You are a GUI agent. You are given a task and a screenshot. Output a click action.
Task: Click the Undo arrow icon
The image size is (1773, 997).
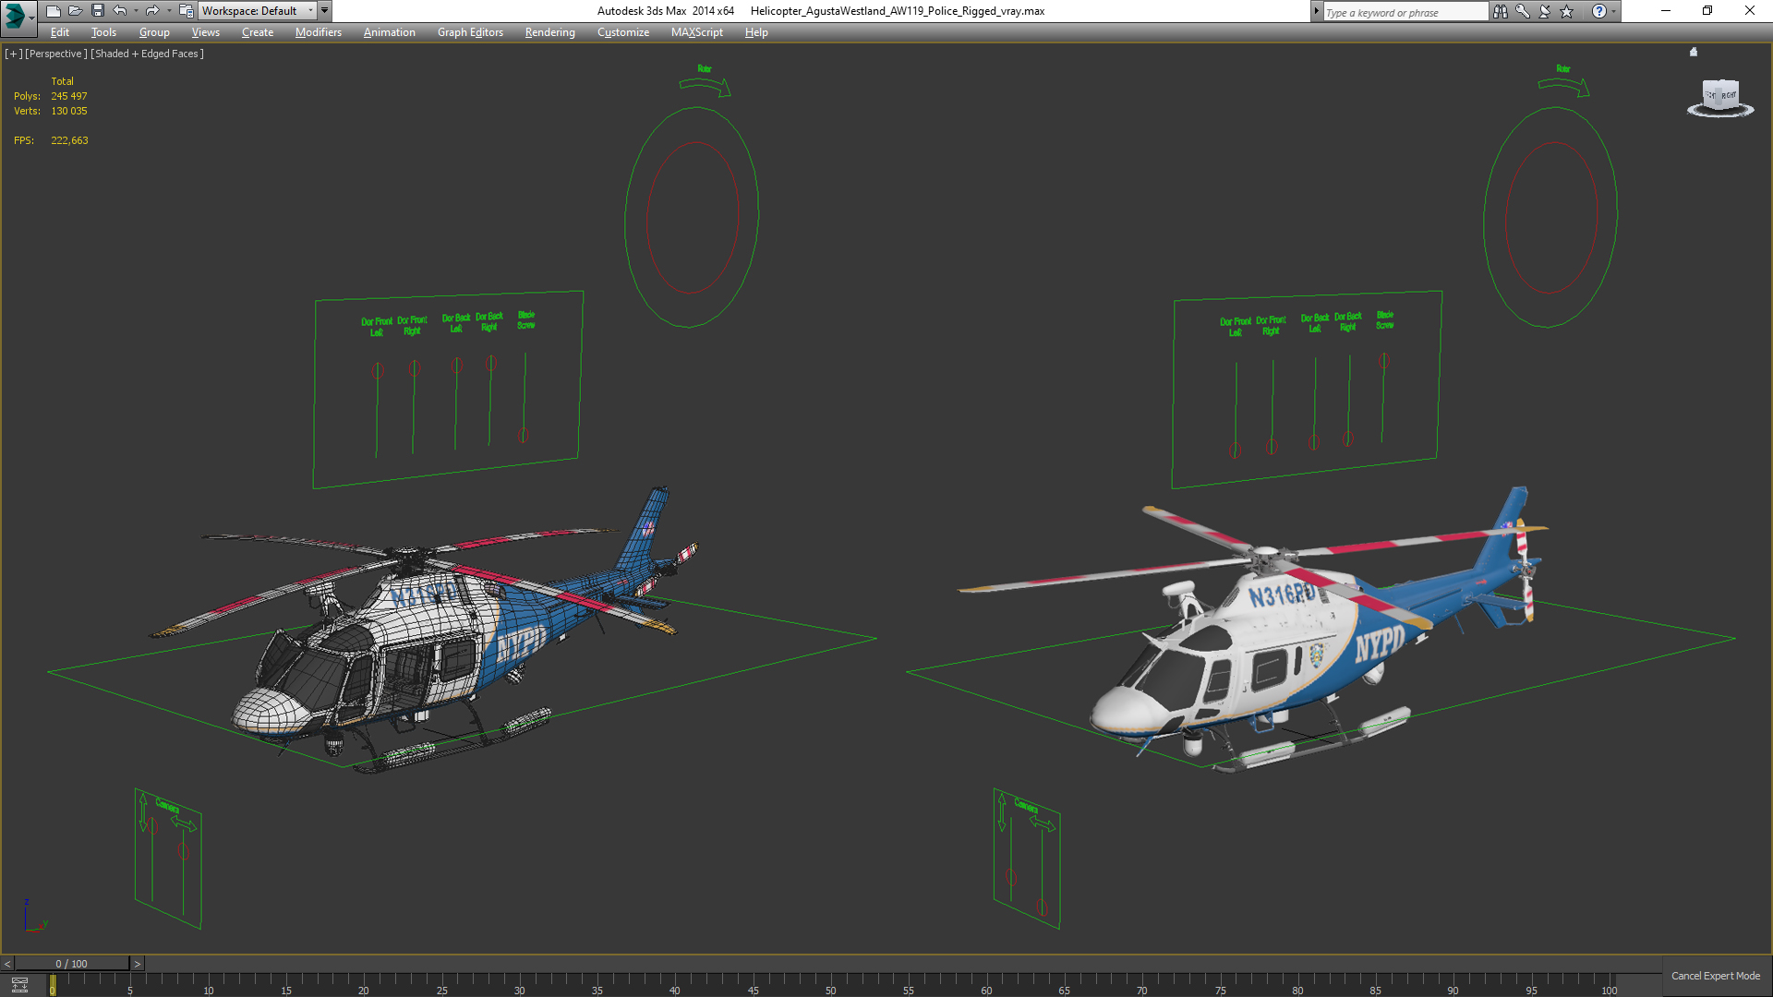[120, 11]
